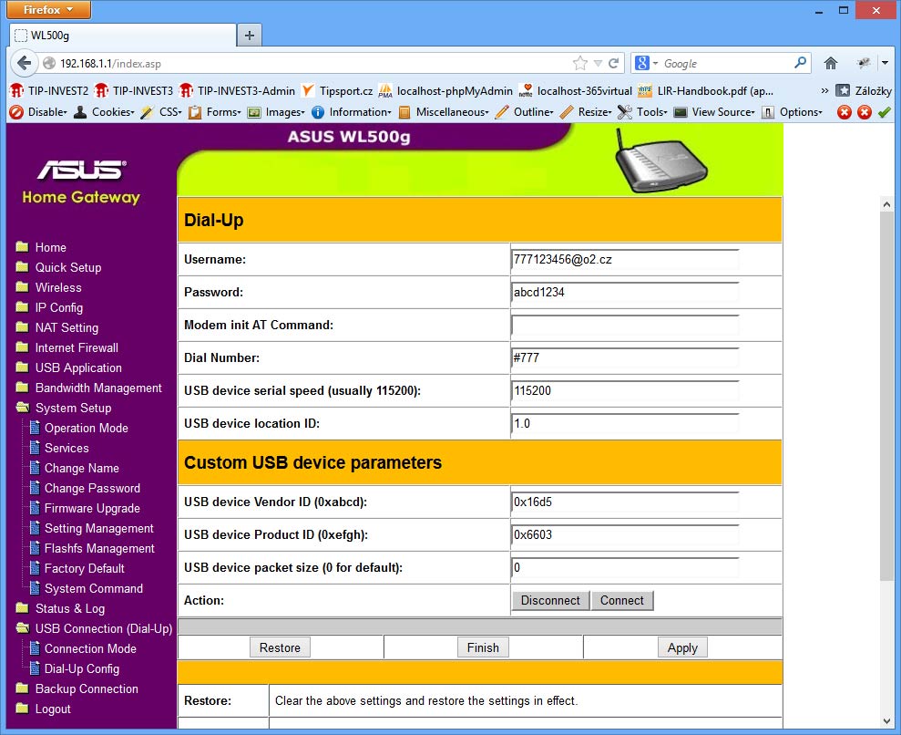Focus USB device location ID field
The height and width of the screenshot is (735, 901).
pos(625,423)
